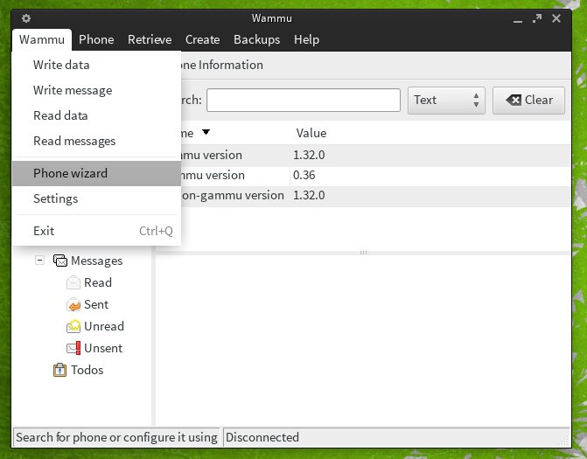Click the gear icon in title bar
The width and height of the screenshot is (587, 459).
coord(26,18)
